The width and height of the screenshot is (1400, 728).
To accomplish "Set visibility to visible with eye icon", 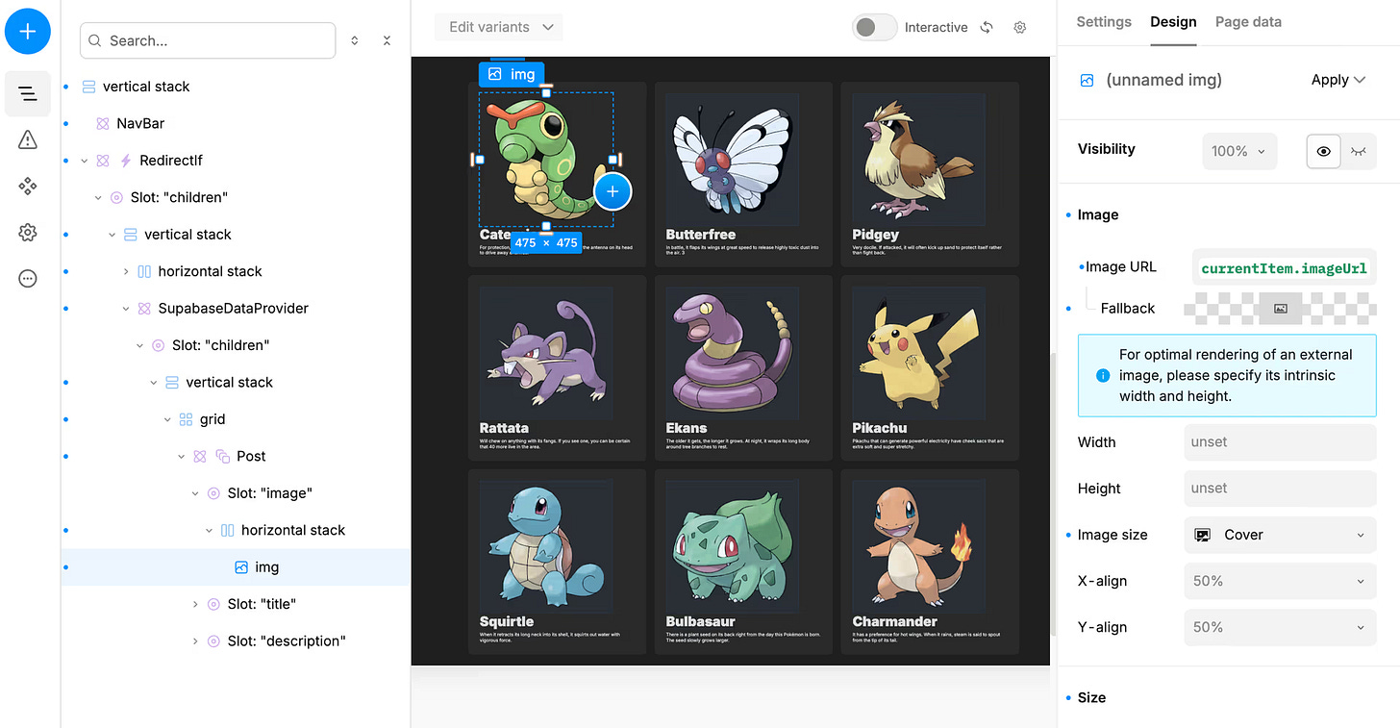I will (x=1323, y=151).
